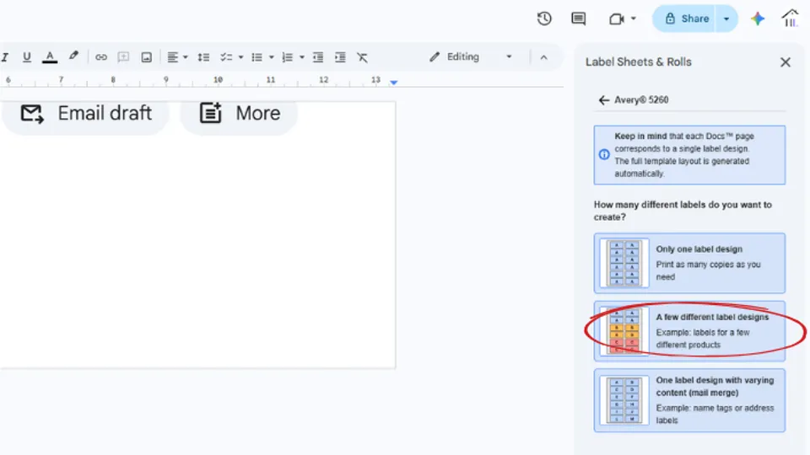Click thumbnail for few different label designs
This screenshot has width=810, height=455.
624,331
